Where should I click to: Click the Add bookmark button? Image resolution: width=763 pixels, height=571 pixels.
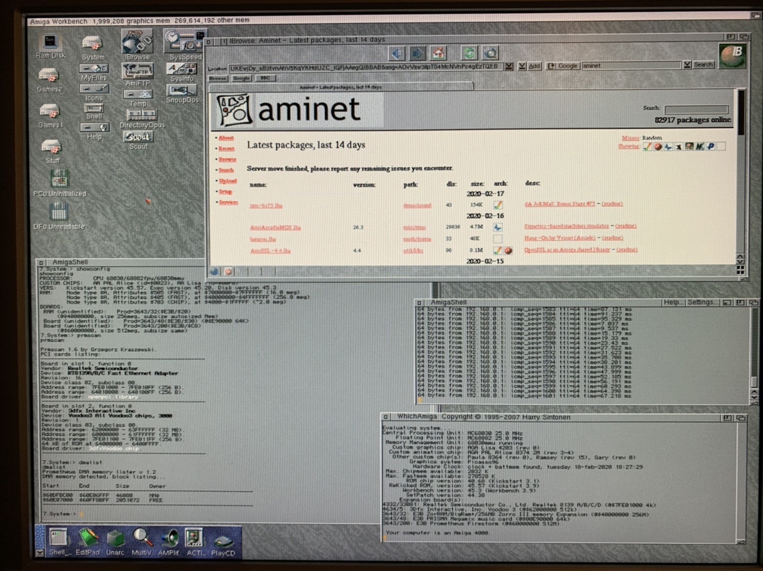pyautogui.click(x=534, y=66)
